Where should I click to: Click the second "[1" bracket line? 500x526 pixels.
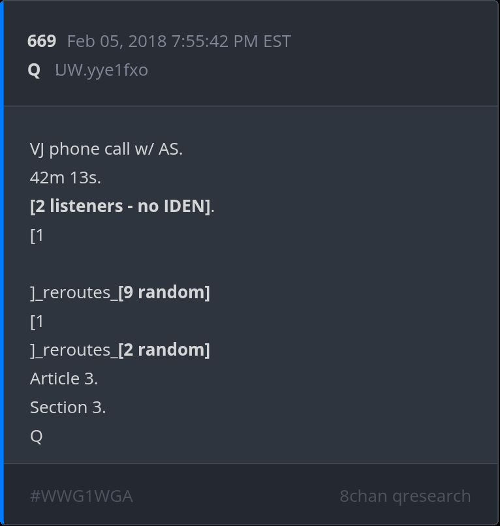(x=37, y=321)
